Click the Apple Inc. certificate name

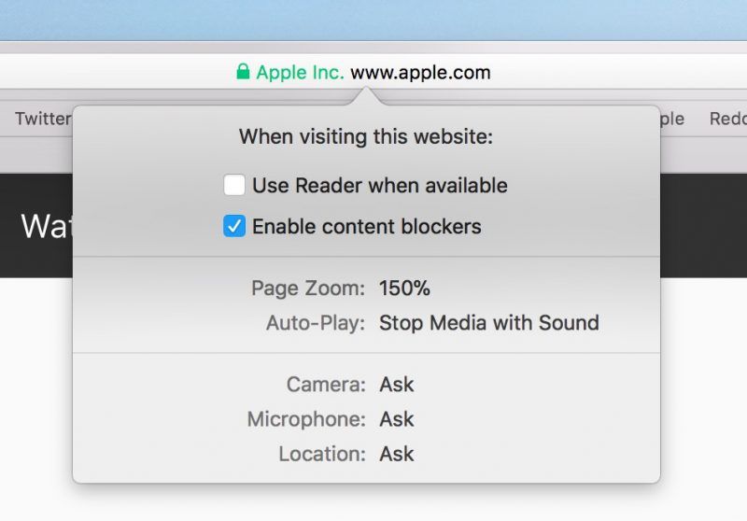(x=300, y=72)
